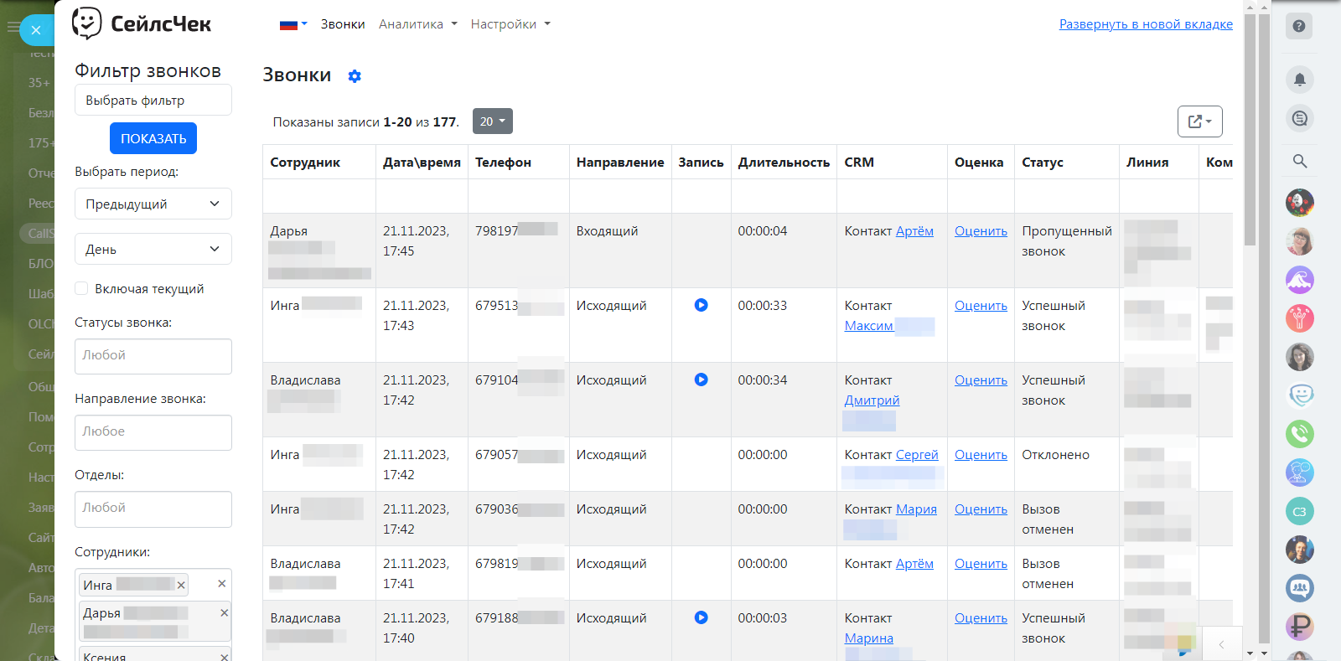Remove Дарья from the employee filter

coord(224,613)
